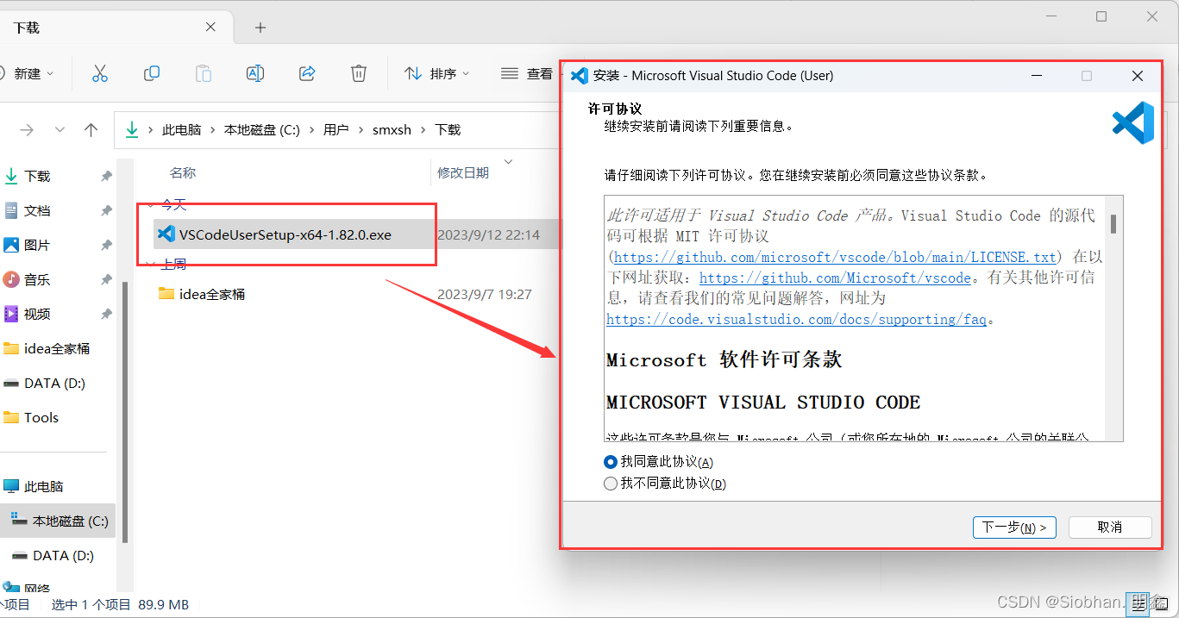Image resolution: width=1179 pixels, height=618 pixels.
Task: Open recent locations chevron dropdown
Action: [x=60, y=130]
